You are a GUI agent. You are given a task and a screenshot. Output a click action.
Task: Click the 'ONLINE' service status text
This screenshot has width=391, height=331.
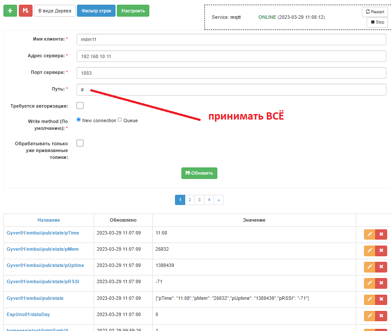click(267, 17)
